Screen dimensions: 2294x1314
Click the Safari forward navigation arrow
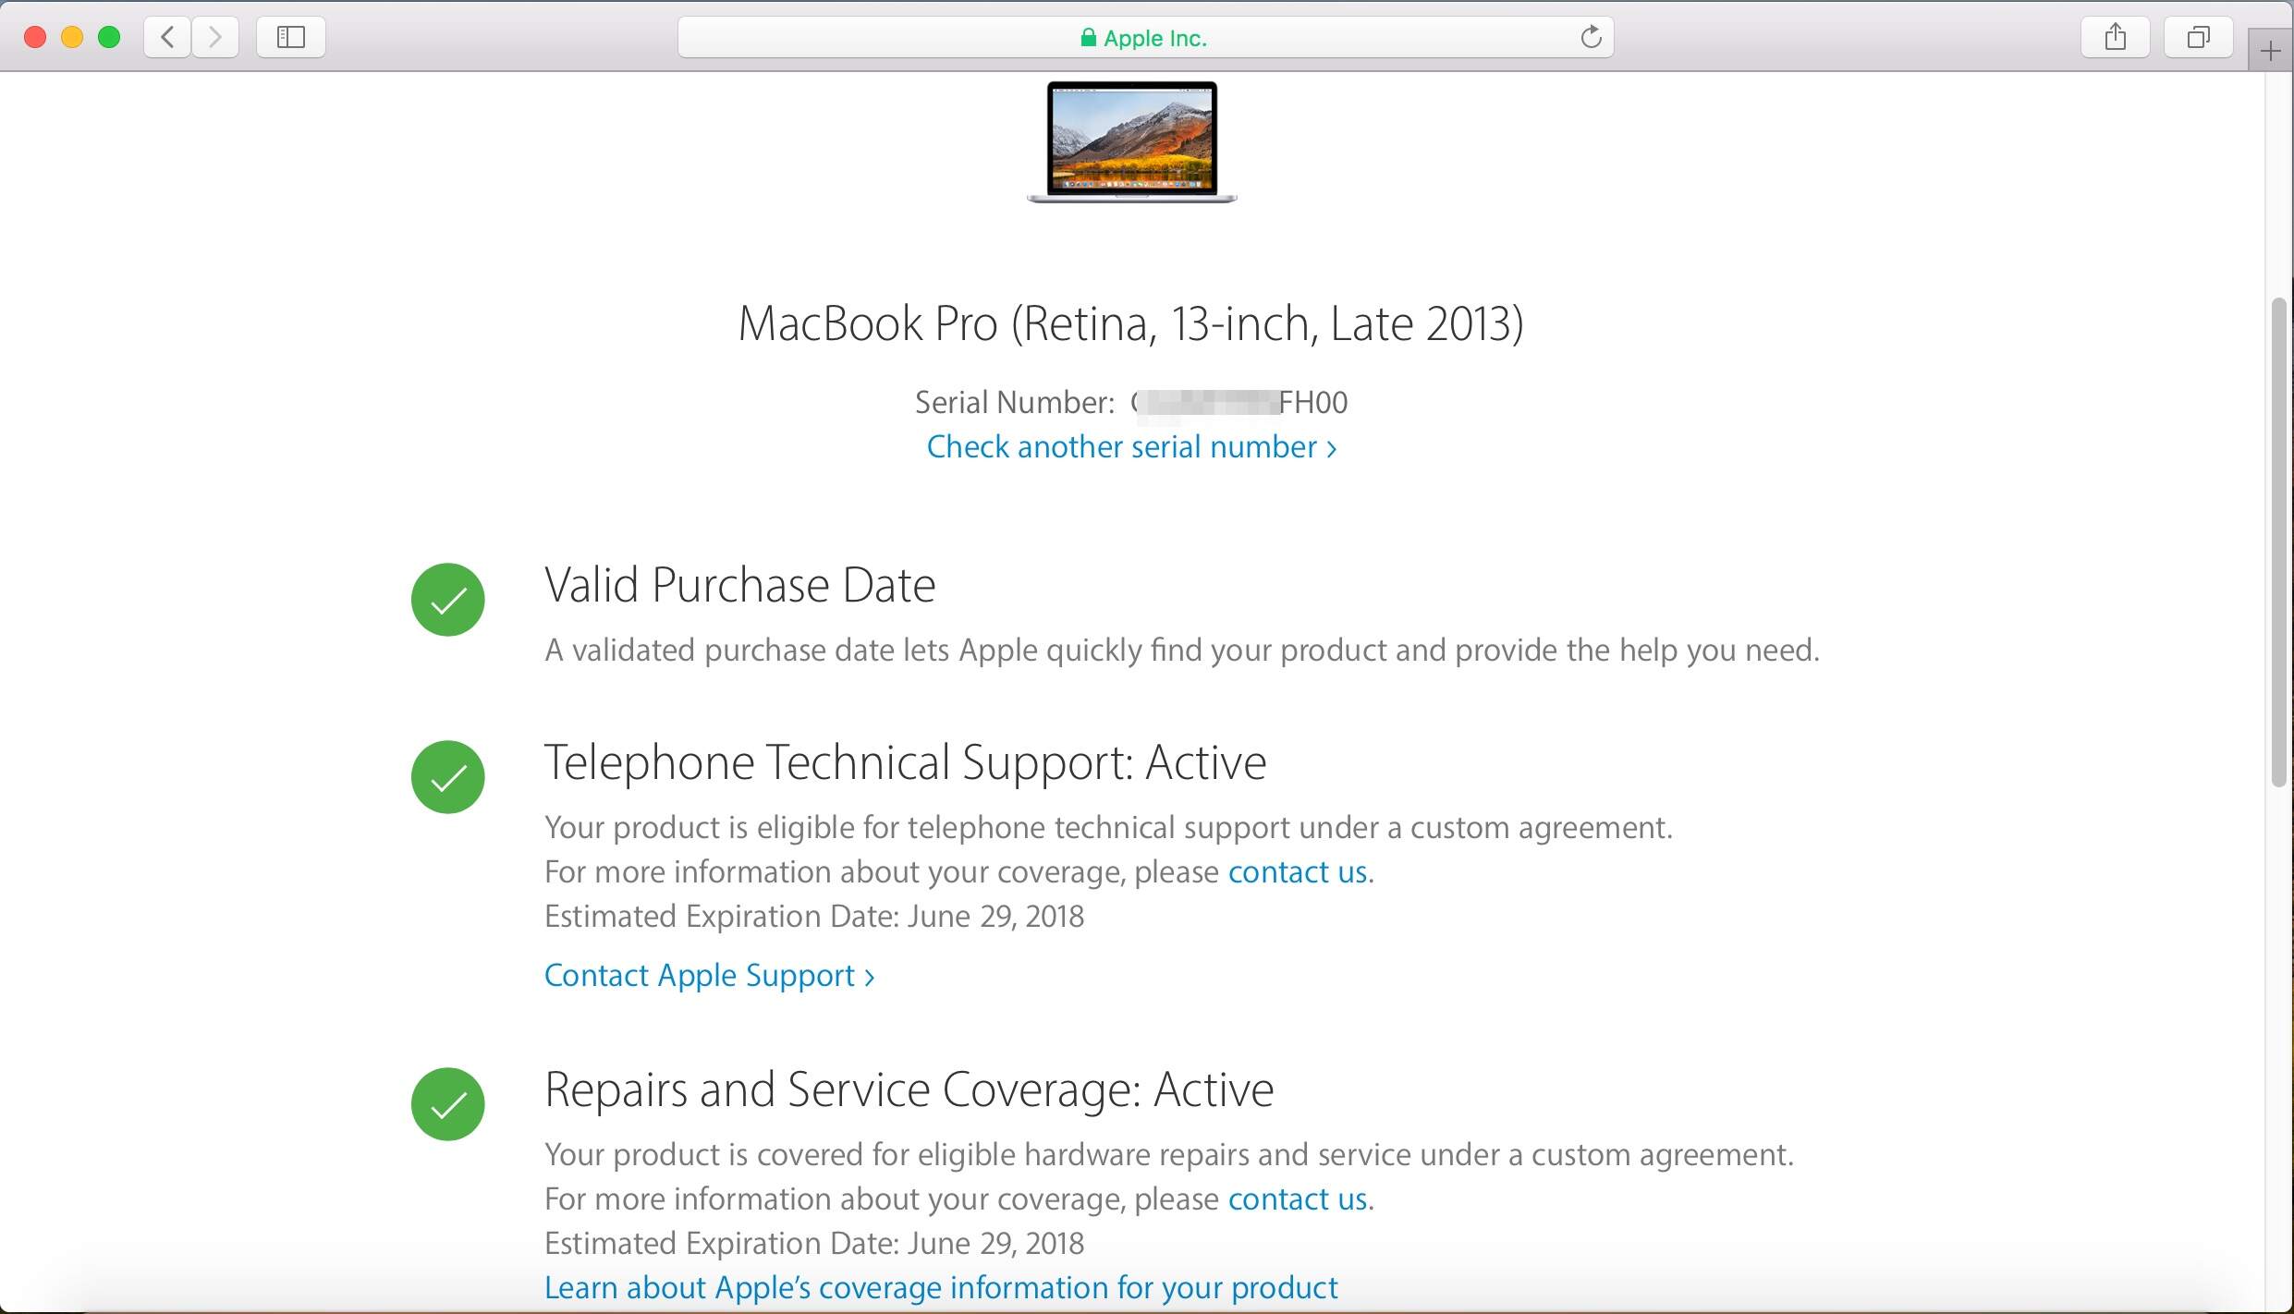point(215,37)
